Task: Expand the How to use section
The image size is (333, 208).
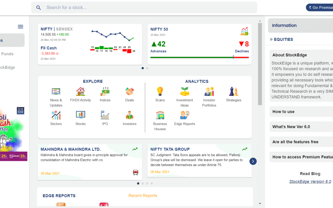Action: click(302, 112)
